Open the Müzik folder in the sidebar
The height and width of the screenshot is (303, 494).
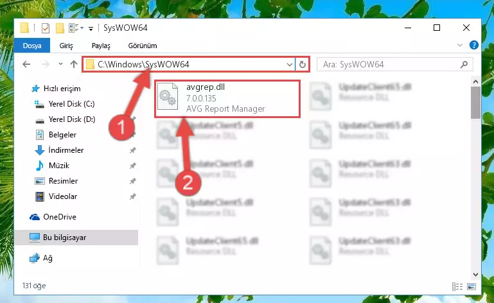(x=52, y=166)
